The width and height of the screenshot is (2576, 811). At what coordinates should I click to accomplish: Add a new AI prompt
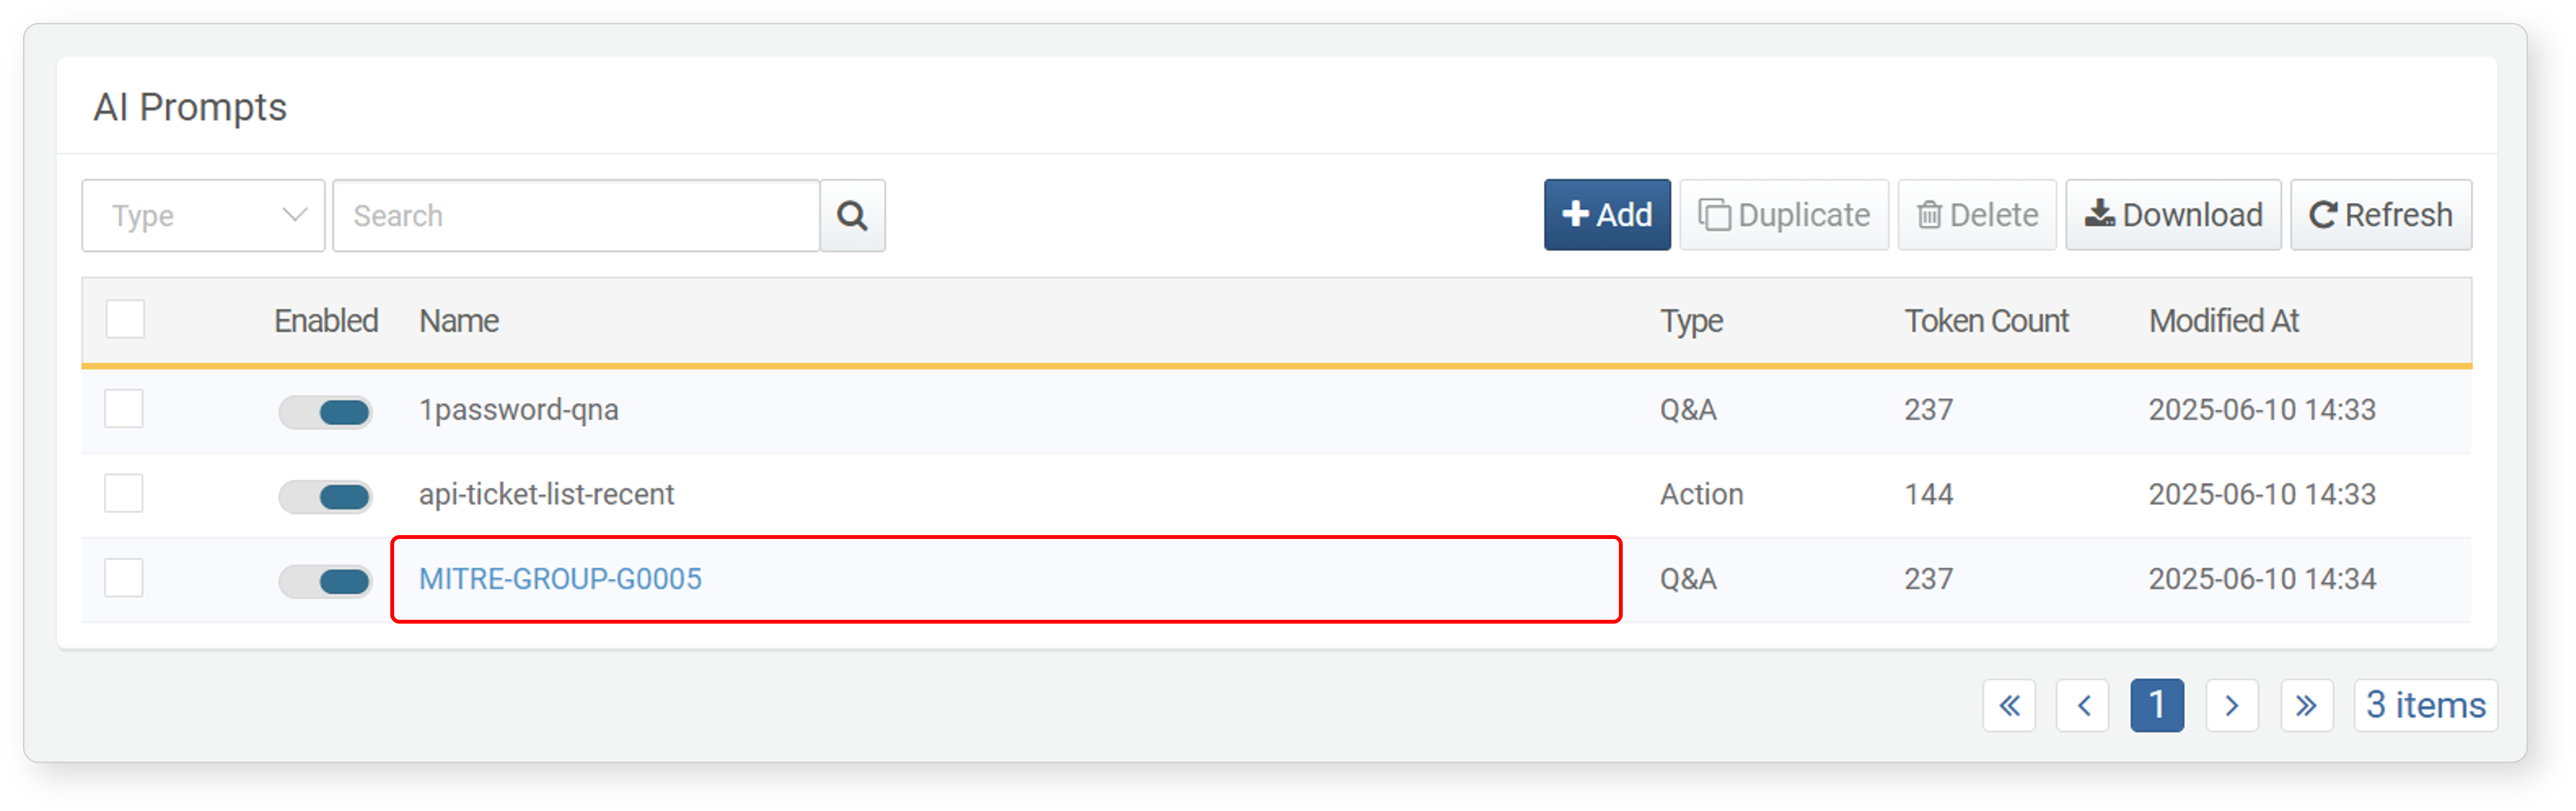(x=1607, y=215)
